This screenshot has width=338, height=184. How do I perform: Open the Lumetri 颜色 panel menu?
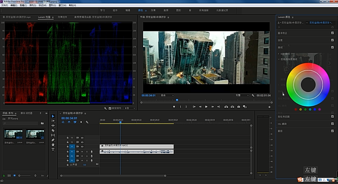click(x=292, y=17)
